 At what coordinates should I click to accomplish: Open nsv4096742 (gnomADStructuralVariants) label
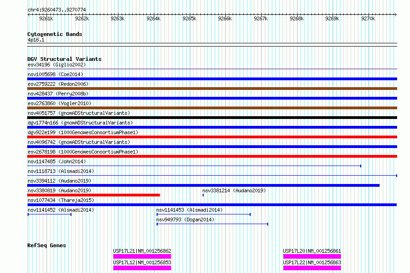(79, 142)
